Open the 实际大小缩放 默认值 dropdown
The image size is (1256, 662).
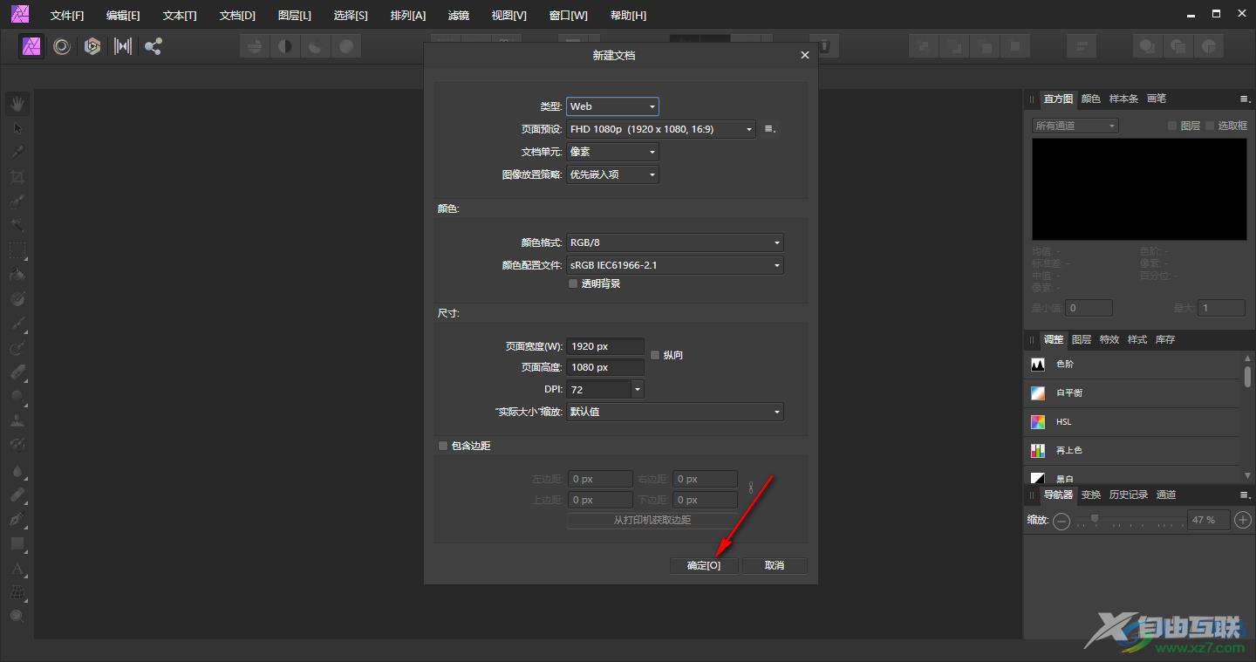pyautogui.click(x=675, y=412)
